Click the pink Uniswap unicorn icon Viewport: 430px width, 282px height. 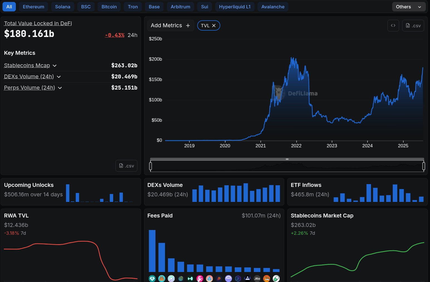200,278
